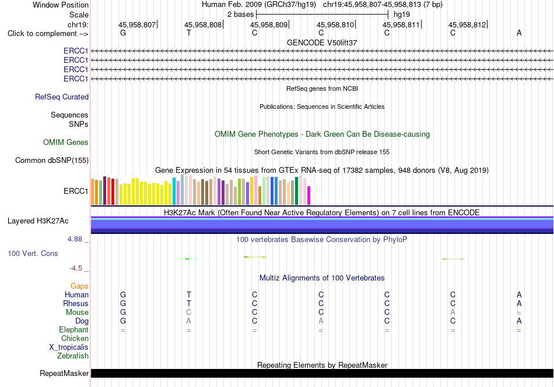Screen dimensions: 554x387
Task: Select the Chicken species row label
Action: point(75,338)
